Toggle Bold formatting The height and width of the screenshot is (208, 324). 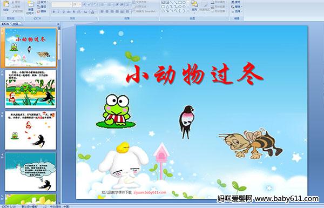[53, 12]
